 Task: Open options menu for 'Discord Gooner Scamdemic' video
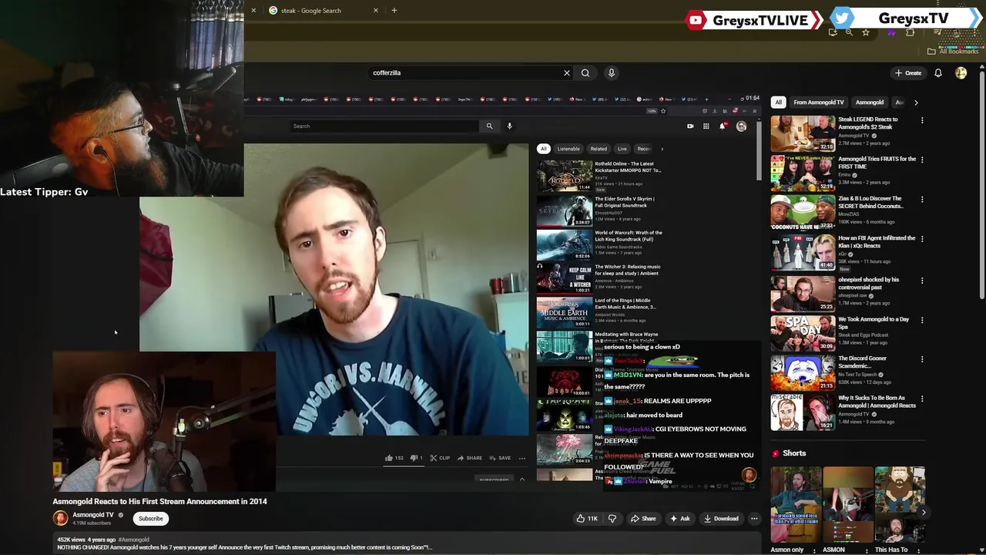(922, 359)
